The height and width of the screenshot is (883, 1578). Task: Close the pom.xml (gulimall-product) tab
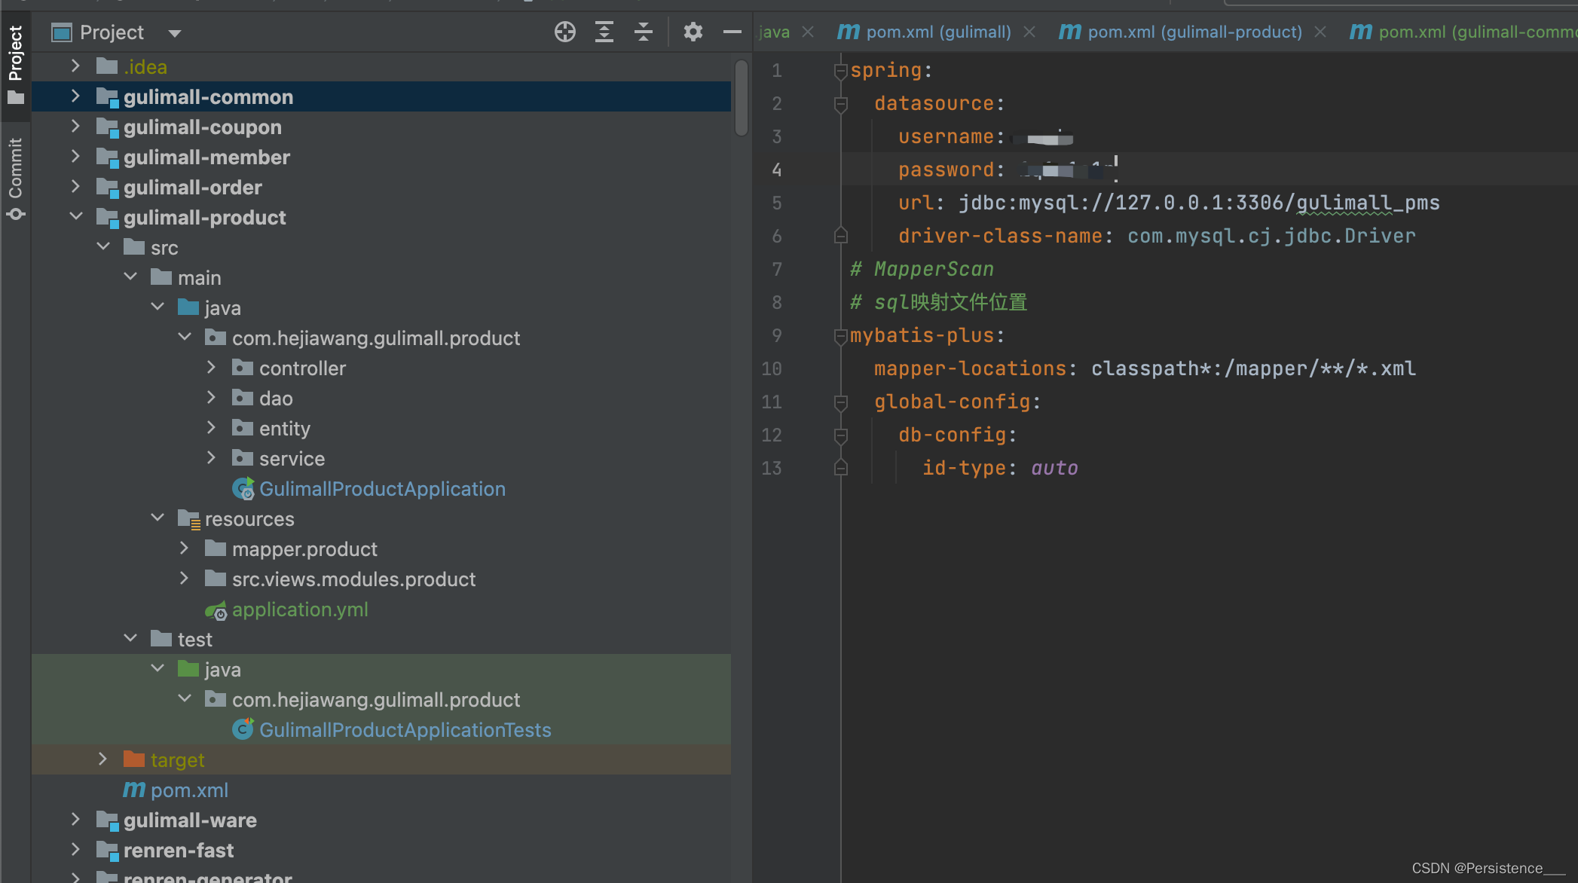(x=1320, y=32)
